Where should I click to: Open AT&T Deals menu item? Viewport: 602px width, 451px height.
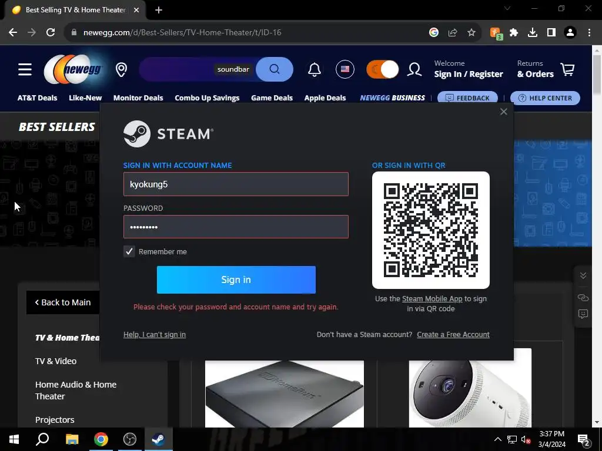click(37, 98)
